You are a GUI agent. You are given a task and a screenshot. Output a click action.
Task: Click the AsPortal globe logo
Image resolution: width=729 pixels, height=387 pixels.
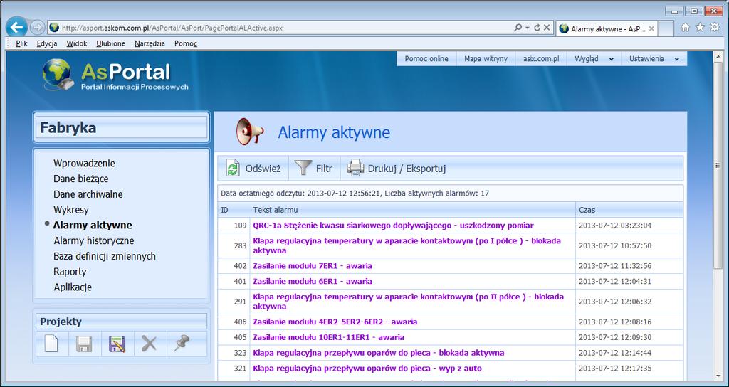(x=58, y=74)
